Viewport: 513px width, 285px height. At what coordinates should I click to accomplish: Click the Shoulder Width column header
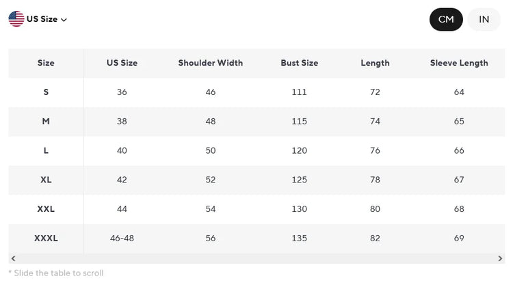[211, 63]
